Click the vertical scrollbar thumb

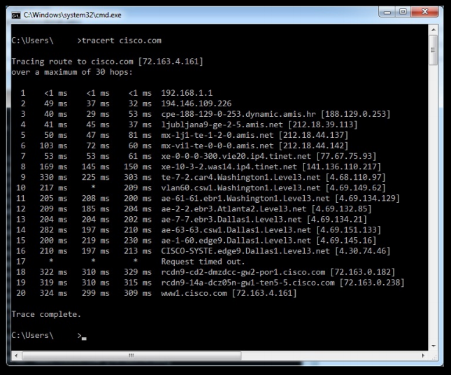433,50
